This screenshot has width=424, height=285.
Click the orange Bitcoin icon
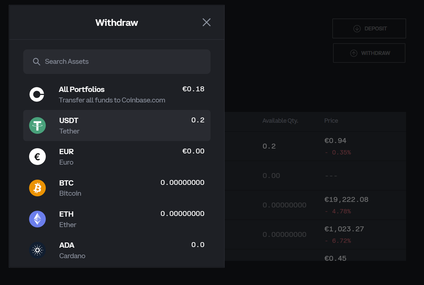coord(37,188)
